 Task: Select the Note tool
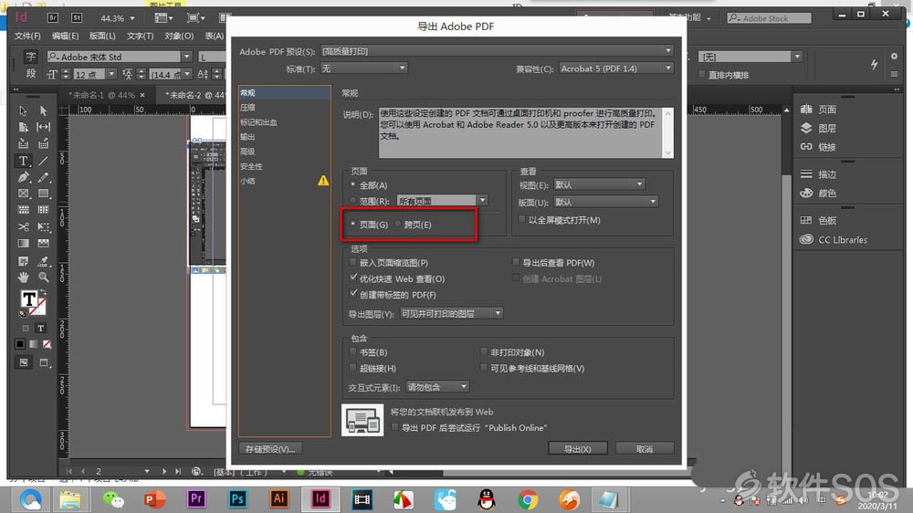tap(24, 261)
